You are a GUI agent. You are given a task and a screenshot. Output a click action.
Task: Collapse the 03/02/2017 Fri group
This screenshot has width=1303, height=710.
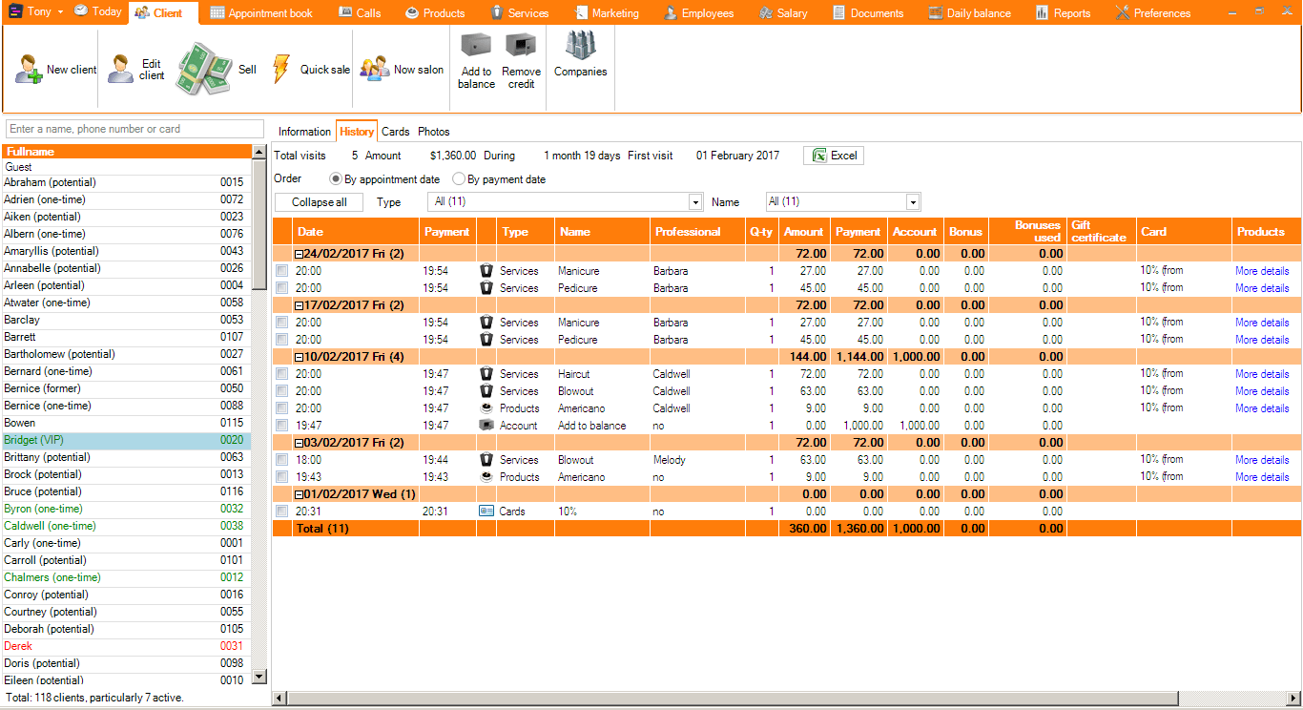[x=299, y=443]
